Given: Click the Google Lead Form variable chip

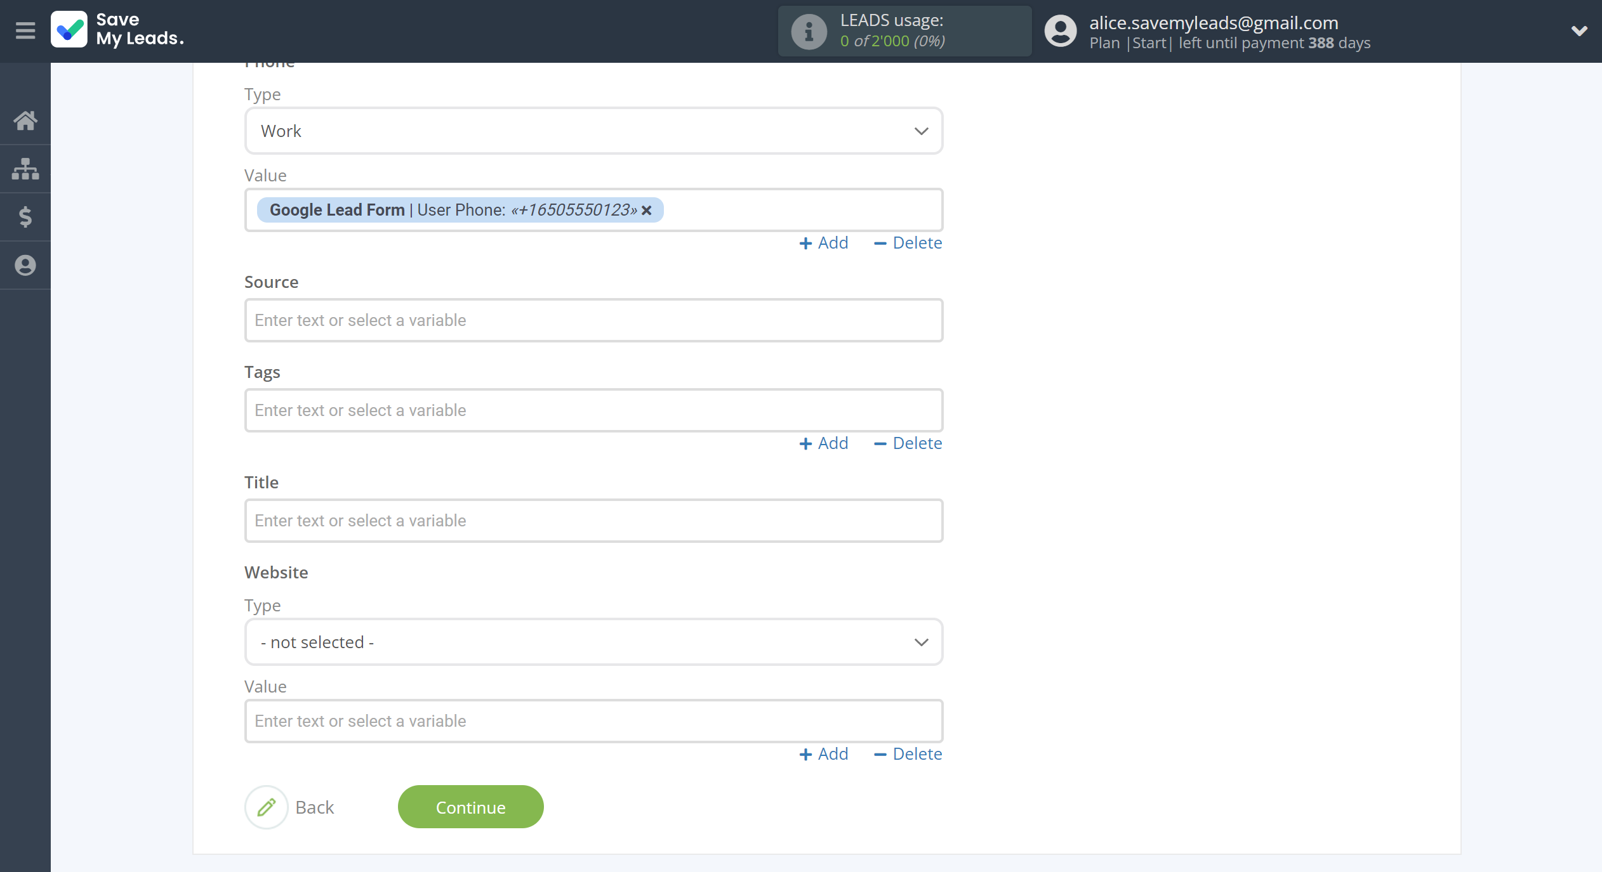Looking at the screenshot, I should [460, 210].
